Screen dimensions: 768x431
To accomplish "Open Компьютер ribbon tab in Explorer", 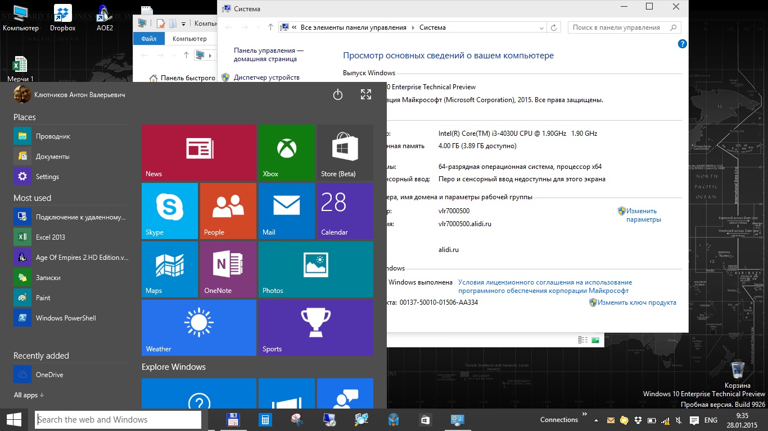I will click(x=189, y=39).
